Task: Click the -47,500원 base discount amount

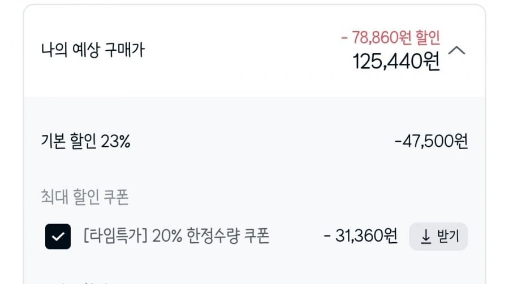Action: [x=431, y=141]
